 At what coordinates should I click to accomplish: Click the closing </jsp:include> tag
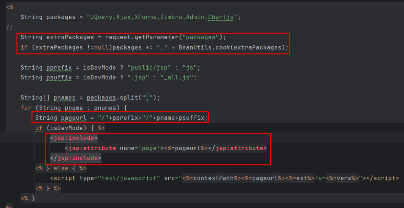point(76,158)
